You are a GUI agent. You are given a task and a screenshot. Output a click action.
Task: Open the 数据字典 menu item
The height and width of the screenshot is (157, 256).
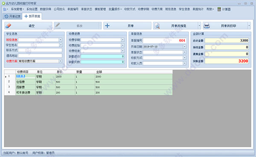[x=46, y=9]
